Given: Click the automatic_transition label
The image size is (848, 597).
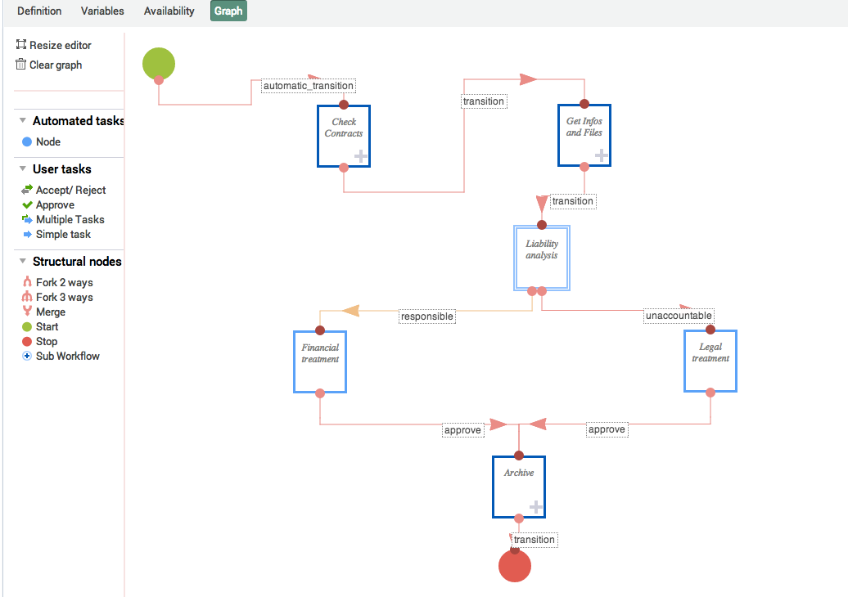Looking at the screenshot, I should pos(309,85).
